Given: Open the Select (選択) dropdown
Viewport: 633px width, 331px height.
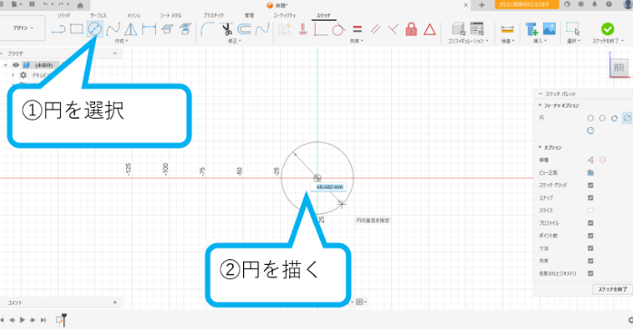Looking at the screenshot, I should point(573,41).
